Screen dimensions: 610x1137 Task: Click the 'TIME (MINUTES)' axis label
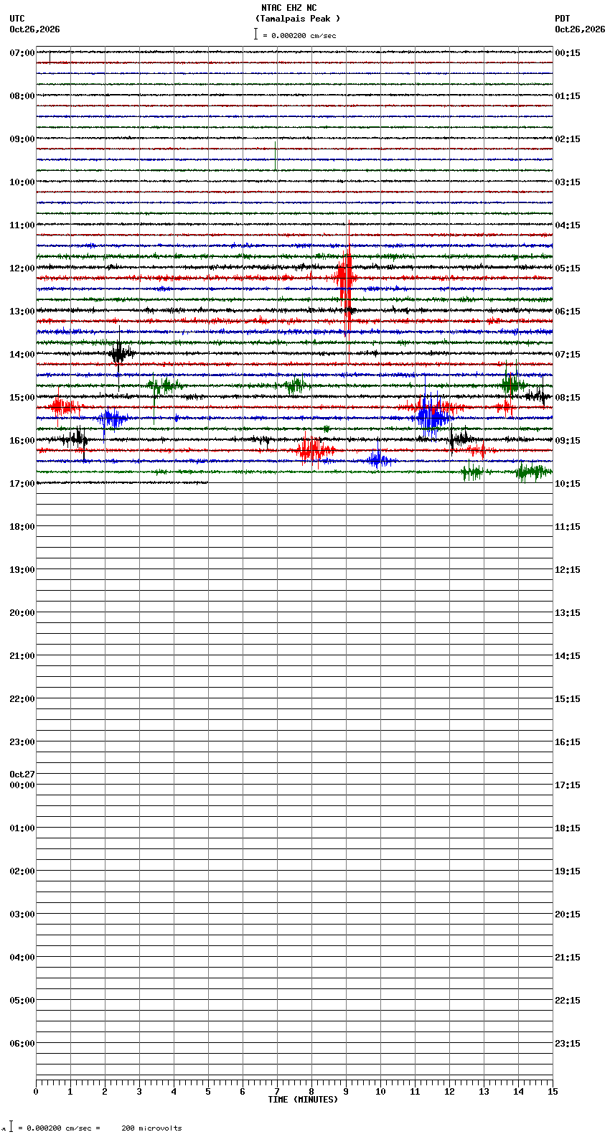303,1100
